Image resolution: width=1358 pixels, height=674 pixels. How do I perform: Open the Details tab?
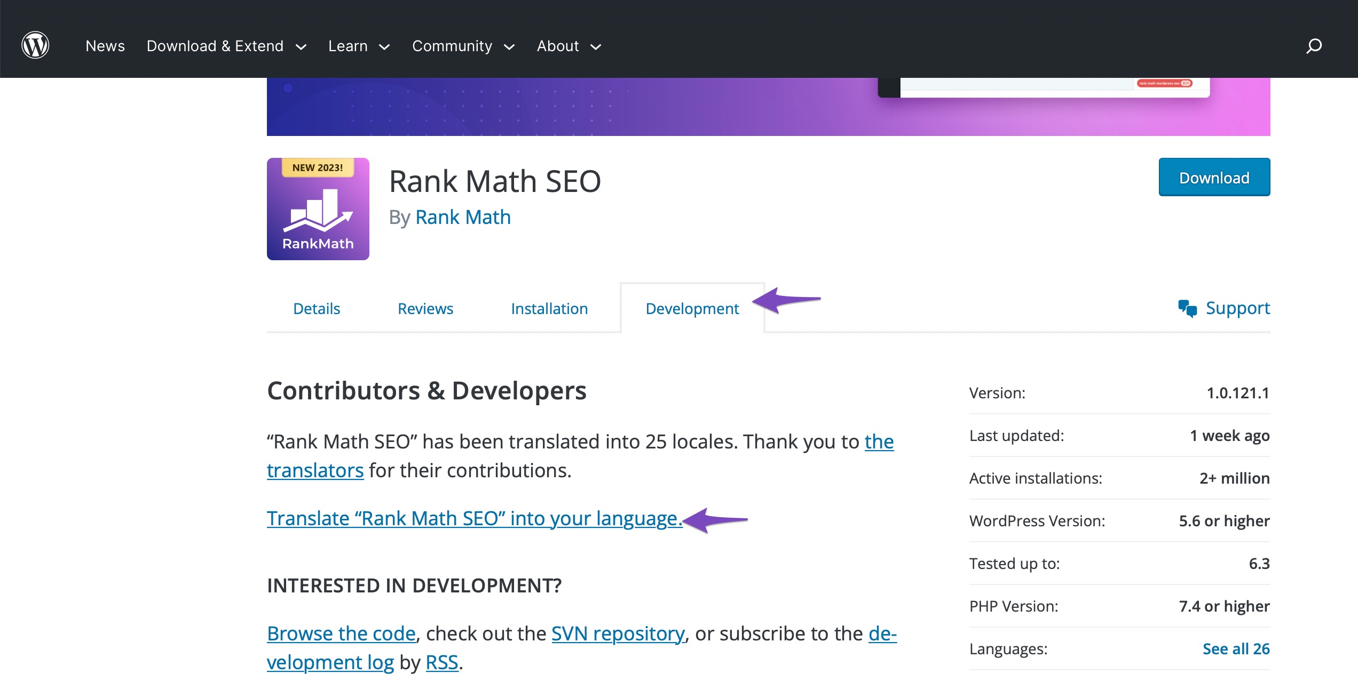click(x=316, y=307)
